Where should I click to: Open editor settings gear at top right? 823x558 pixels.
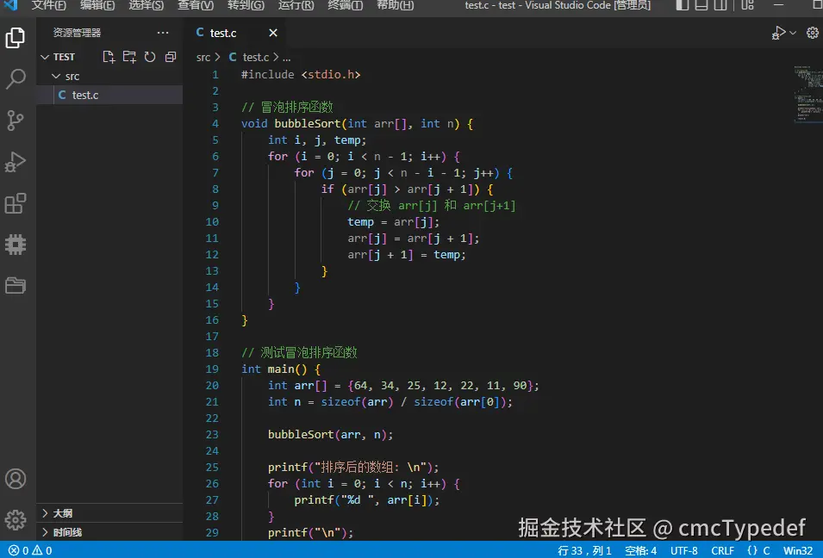pos(813,33)
